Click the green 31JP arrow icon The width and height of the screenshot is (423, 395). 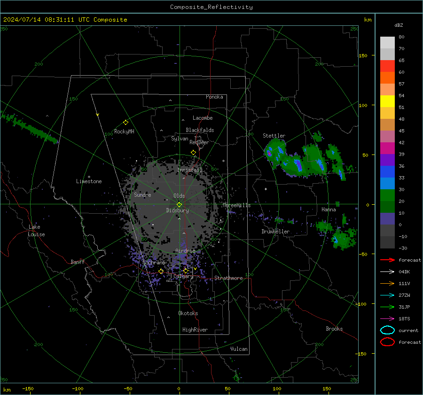click(x=387, y=307)
